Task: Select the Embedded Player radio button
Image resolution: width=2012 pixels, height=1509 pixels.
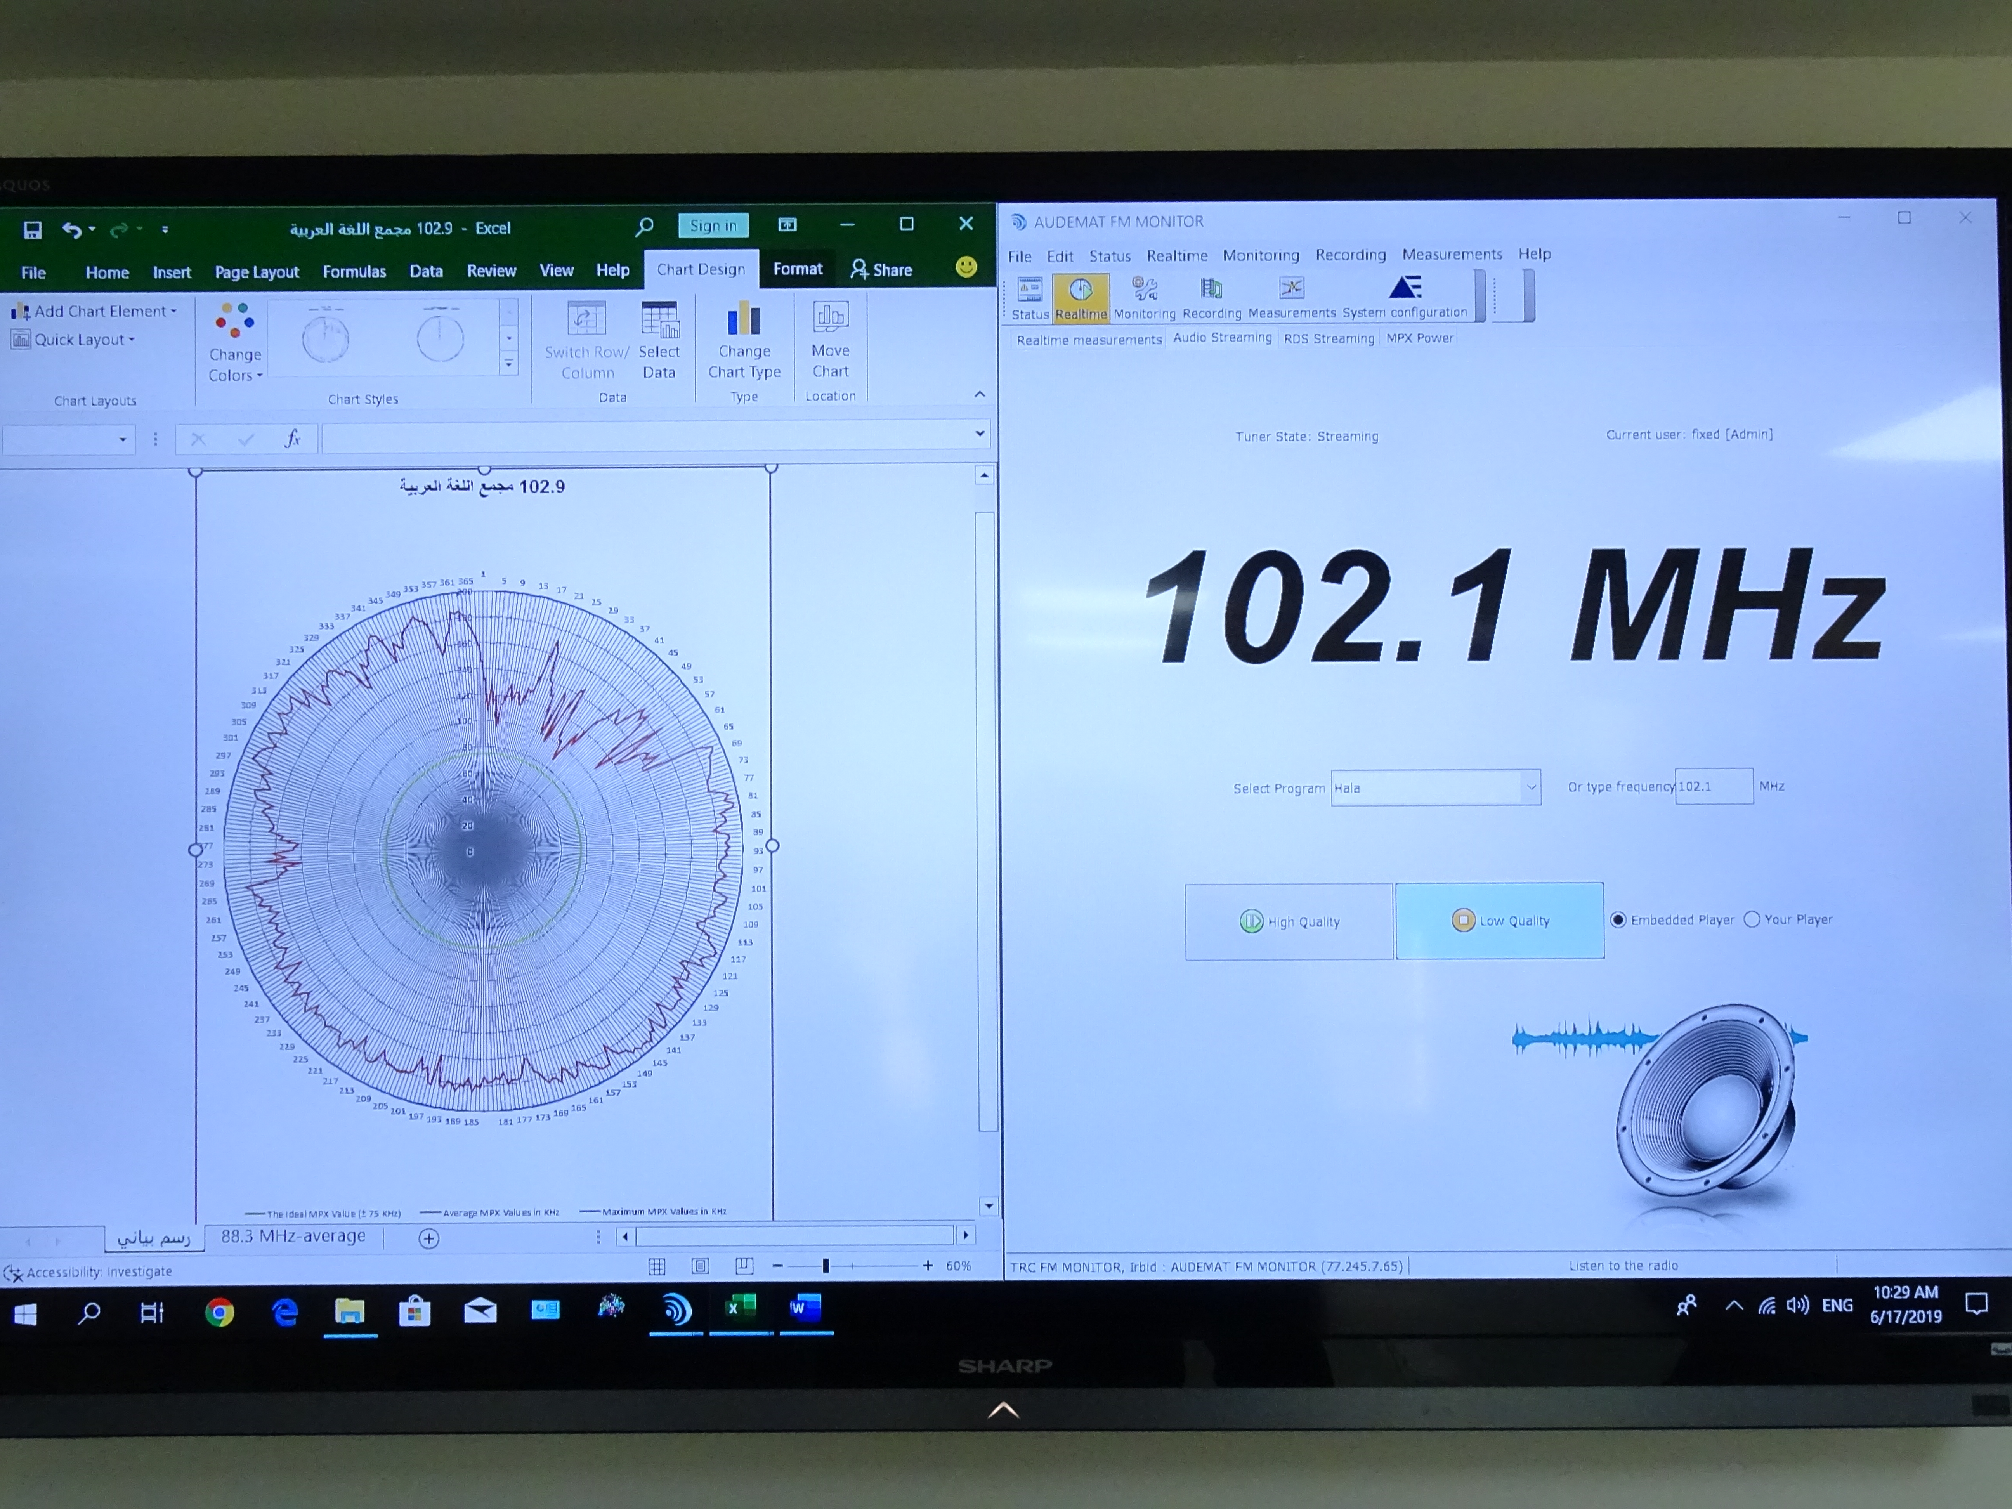Action: tap(1618, 919)
